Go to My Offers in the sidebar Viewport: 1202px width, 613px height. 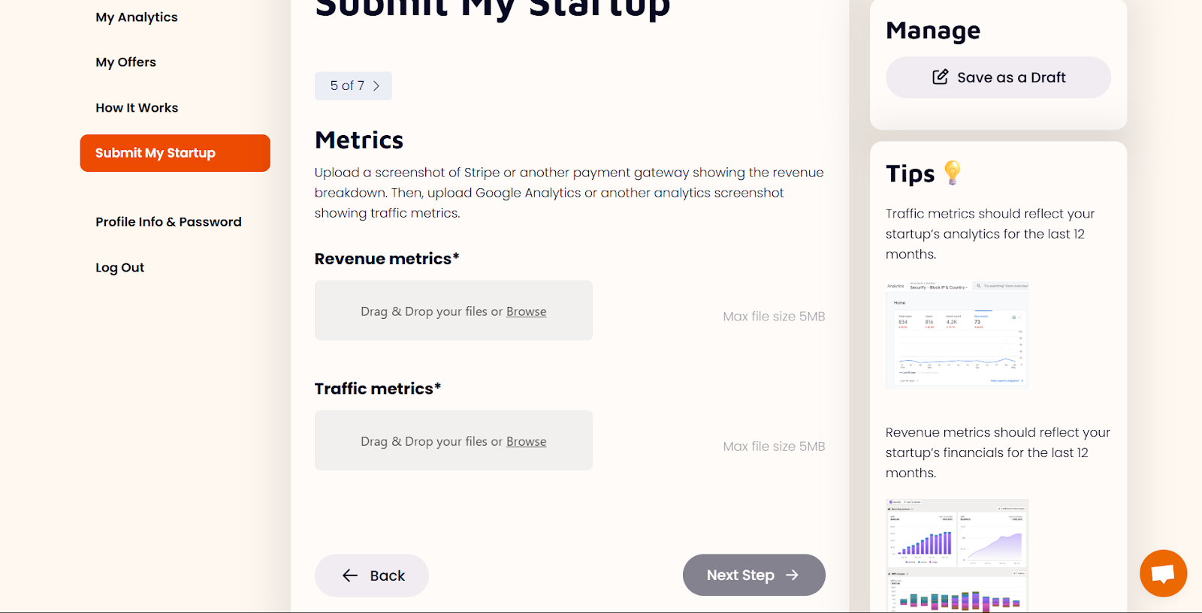tap(125, 62)
